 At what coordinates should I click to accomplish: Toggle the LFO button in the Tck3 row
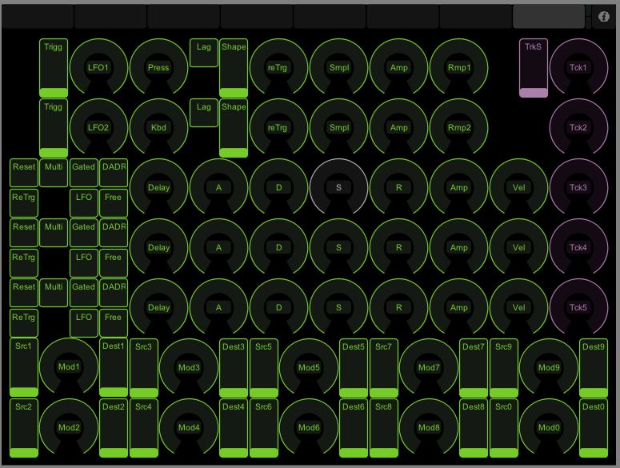pyautogui.click(x=83, y=202)
